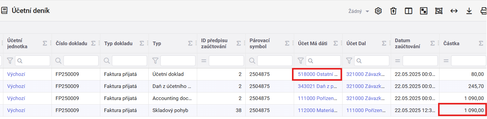Open the 518000 Ostatní account link

click(317, 74)
